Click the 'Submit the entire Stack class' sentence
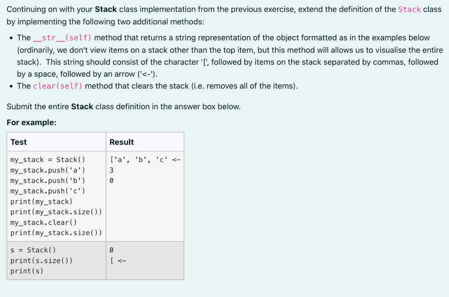The image size is (449, 297). pos(124,107)
